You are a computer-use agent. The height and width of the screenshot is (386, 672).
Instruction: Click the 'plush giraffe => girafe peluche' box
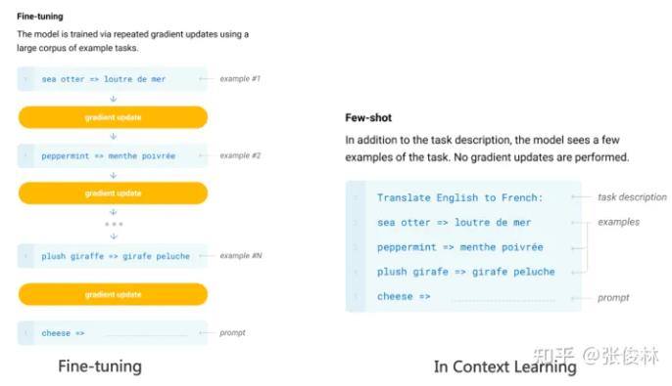(113, 256)
